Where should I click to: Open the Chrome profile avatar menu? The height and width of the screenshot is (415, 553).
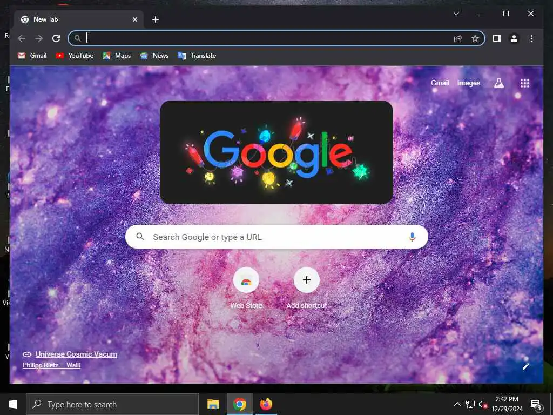pyautogui.click(x=514, y=38)
